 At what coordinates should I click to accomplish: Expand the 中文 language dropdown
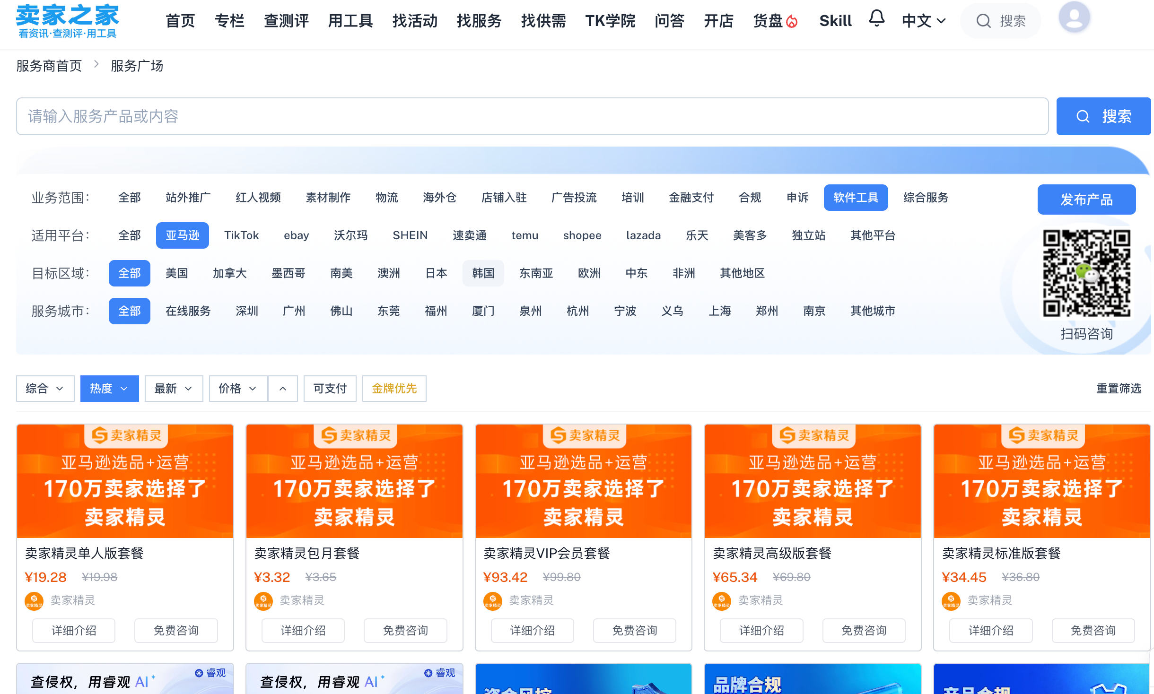coord(923,21)
